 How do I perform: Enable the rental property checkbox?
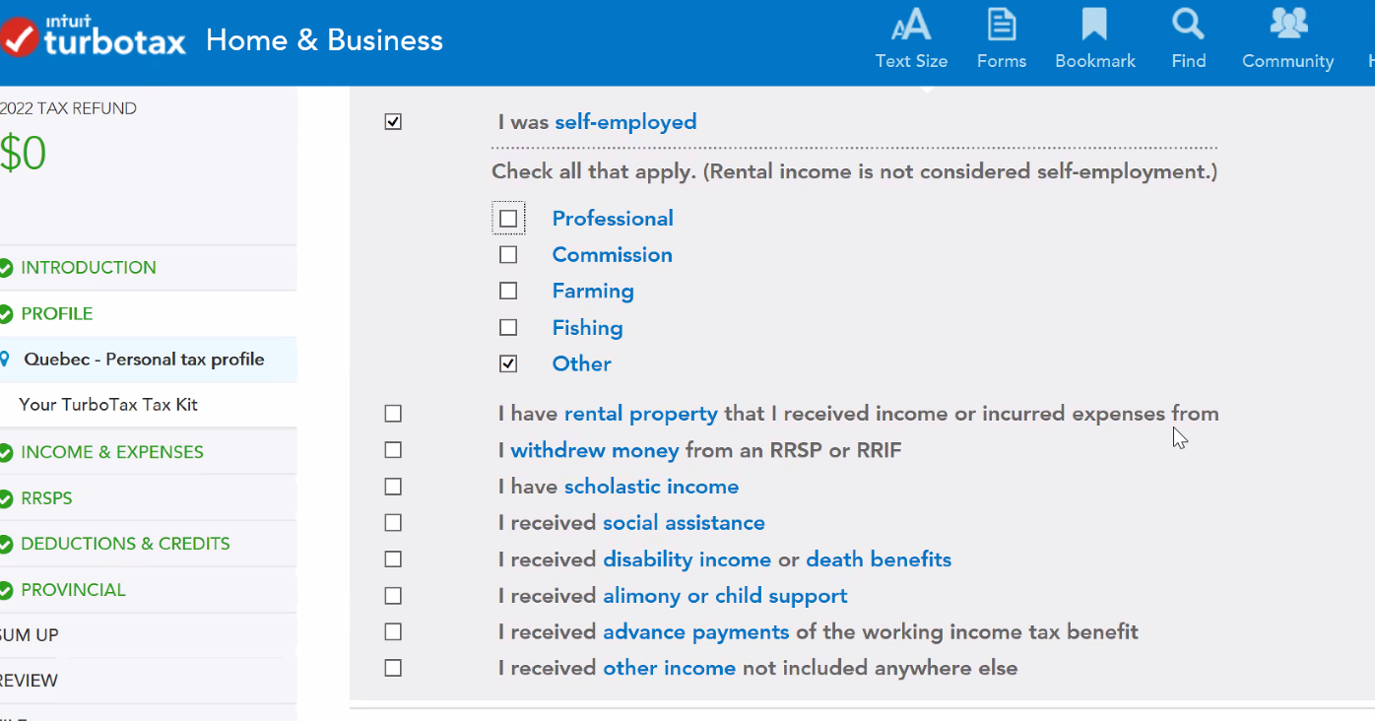[x=393, y=414]
